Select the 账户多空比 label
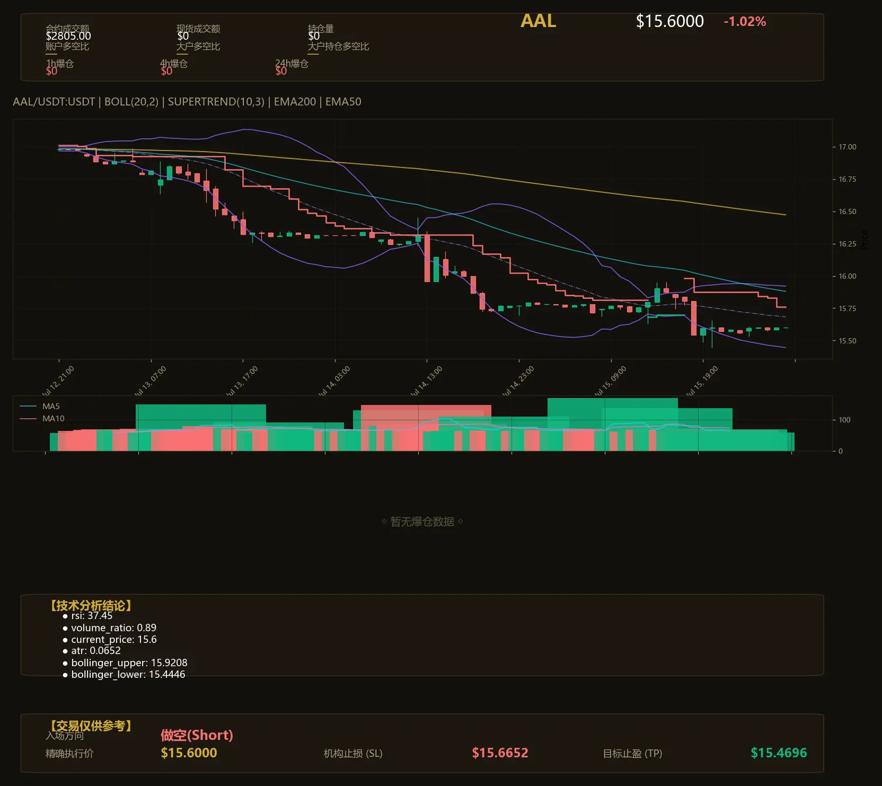 (x=67, y=46)
